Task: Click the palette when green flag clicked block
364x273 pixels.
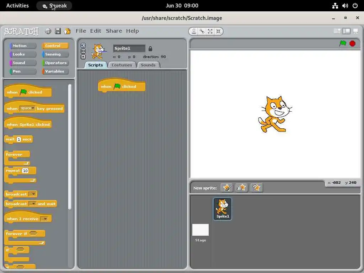Action: pos(28,91)
